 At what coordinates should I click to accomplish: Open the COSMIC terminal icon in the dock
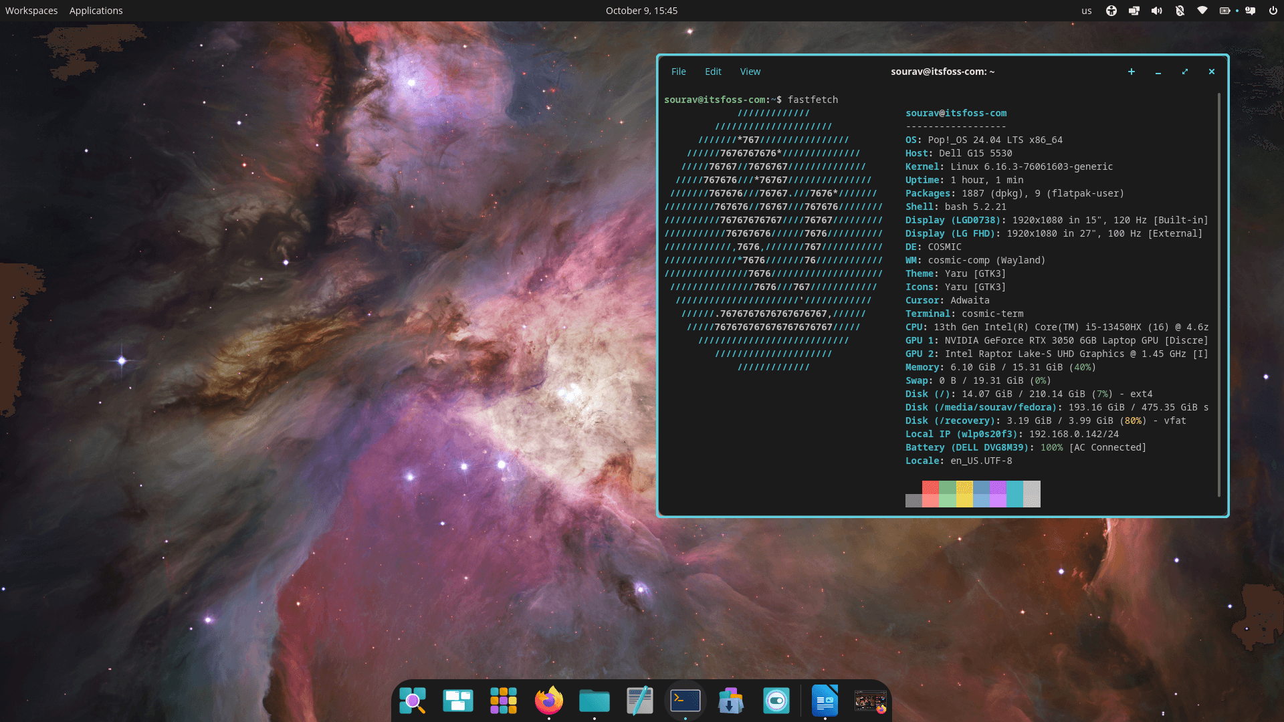click(685, 701)
